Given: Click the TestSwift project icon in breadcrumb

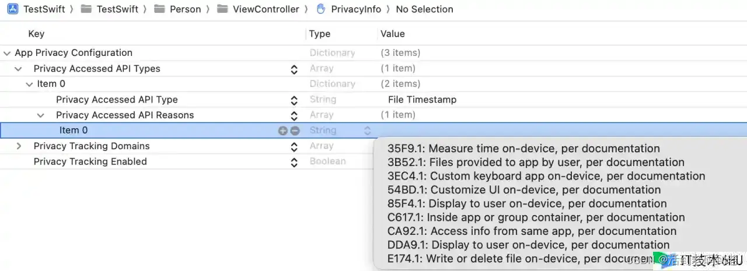Looking at the screenshot, I should click(x=13, y=9).
